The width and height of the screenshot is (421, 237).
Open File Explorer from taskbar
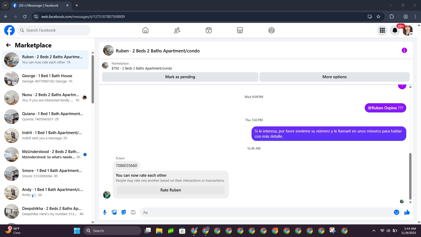(159, 231)
